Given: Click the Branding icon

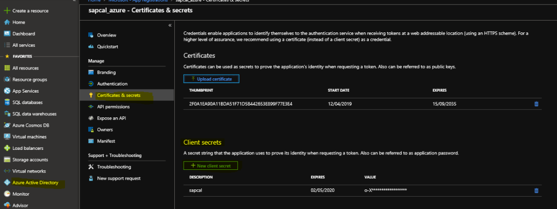Looking at the screenshot, I should coord(91,73).
